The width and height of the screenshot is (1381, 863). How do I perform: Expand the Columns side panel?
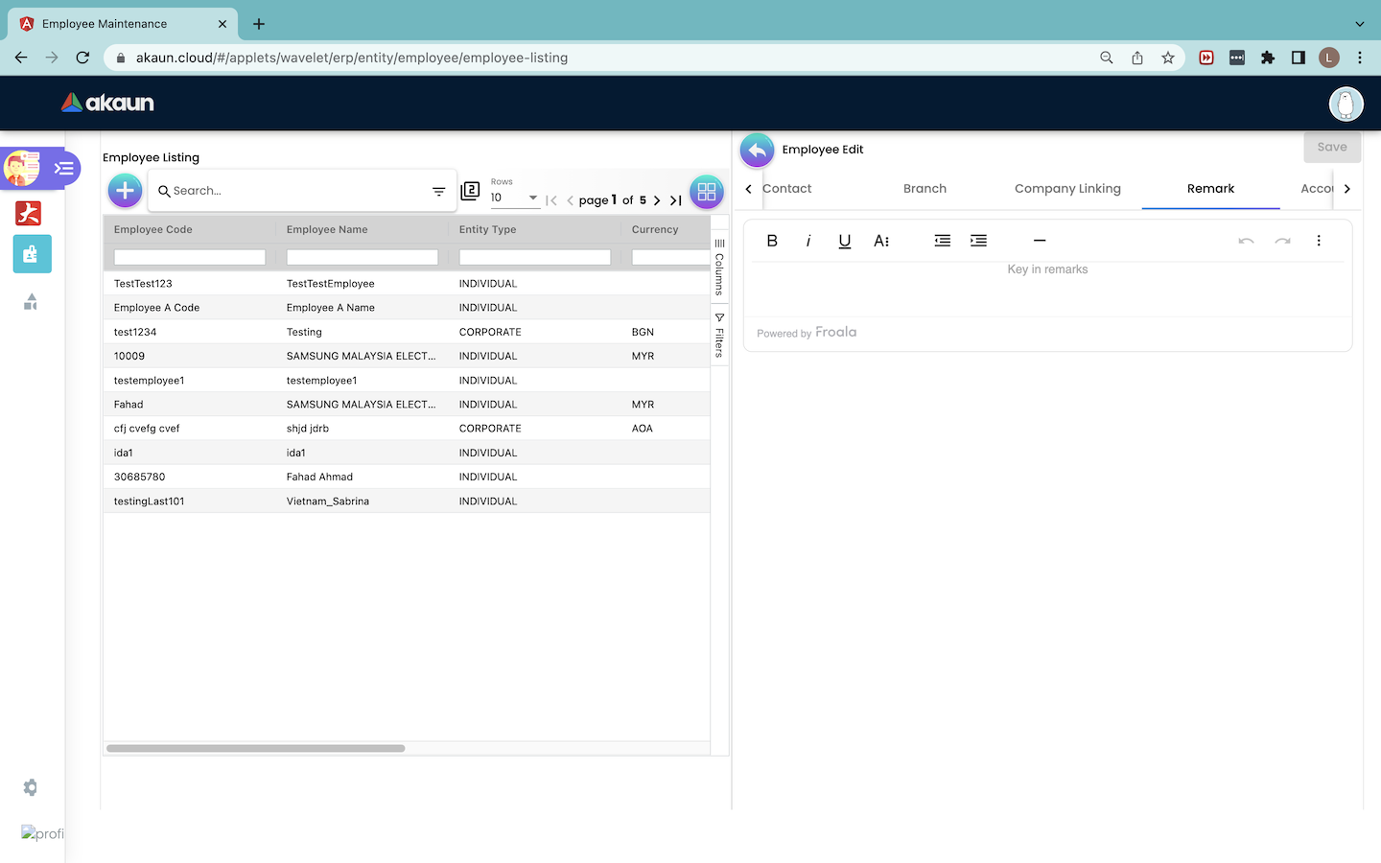[x=719, y=268]
